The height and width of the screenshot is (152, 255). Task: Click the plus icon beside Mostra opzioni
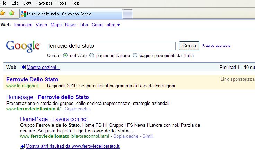[23, 67]
